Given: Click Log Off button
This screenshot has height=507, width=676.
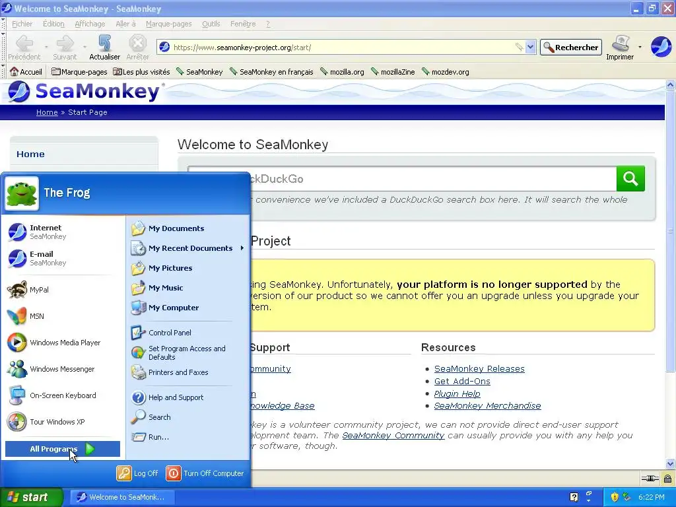Looking at the screenshot, I should 137,473.
